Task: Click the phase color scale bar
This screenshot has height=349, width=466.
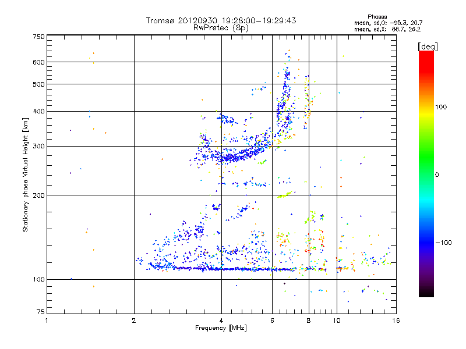Action: click(426, 174)
